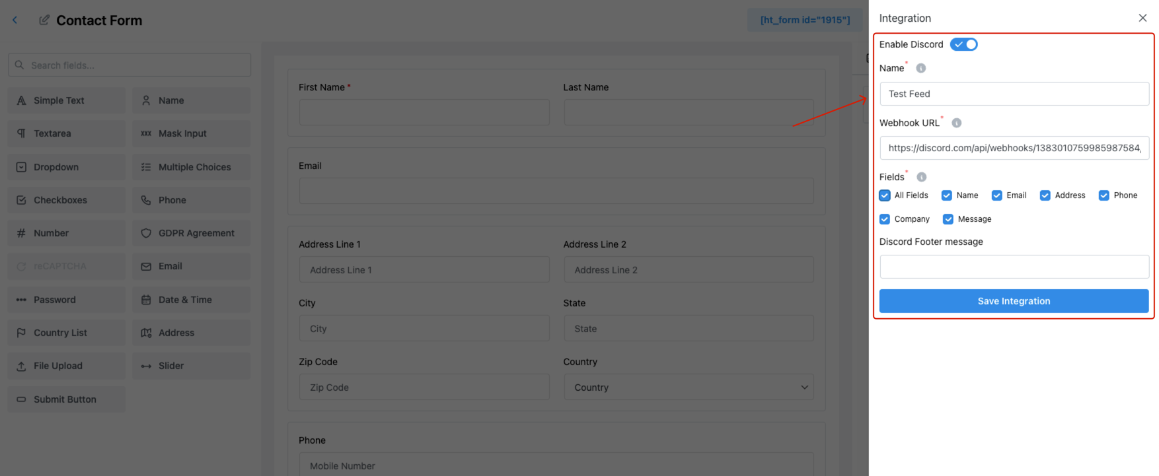Untick the All Fields checkbox
Viewport: 1159px width, 476px height.
pos(885,195)
